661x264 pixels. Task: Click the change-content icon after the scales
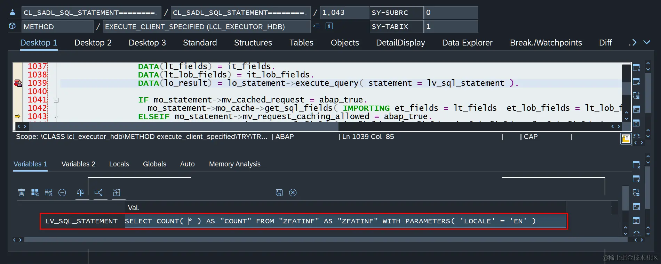pos(98,192)
